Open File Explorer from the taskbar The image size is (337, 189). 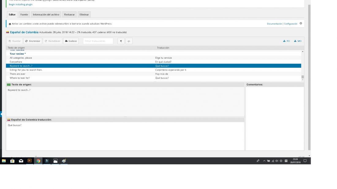pyautogui.click(x=4, y=161)
